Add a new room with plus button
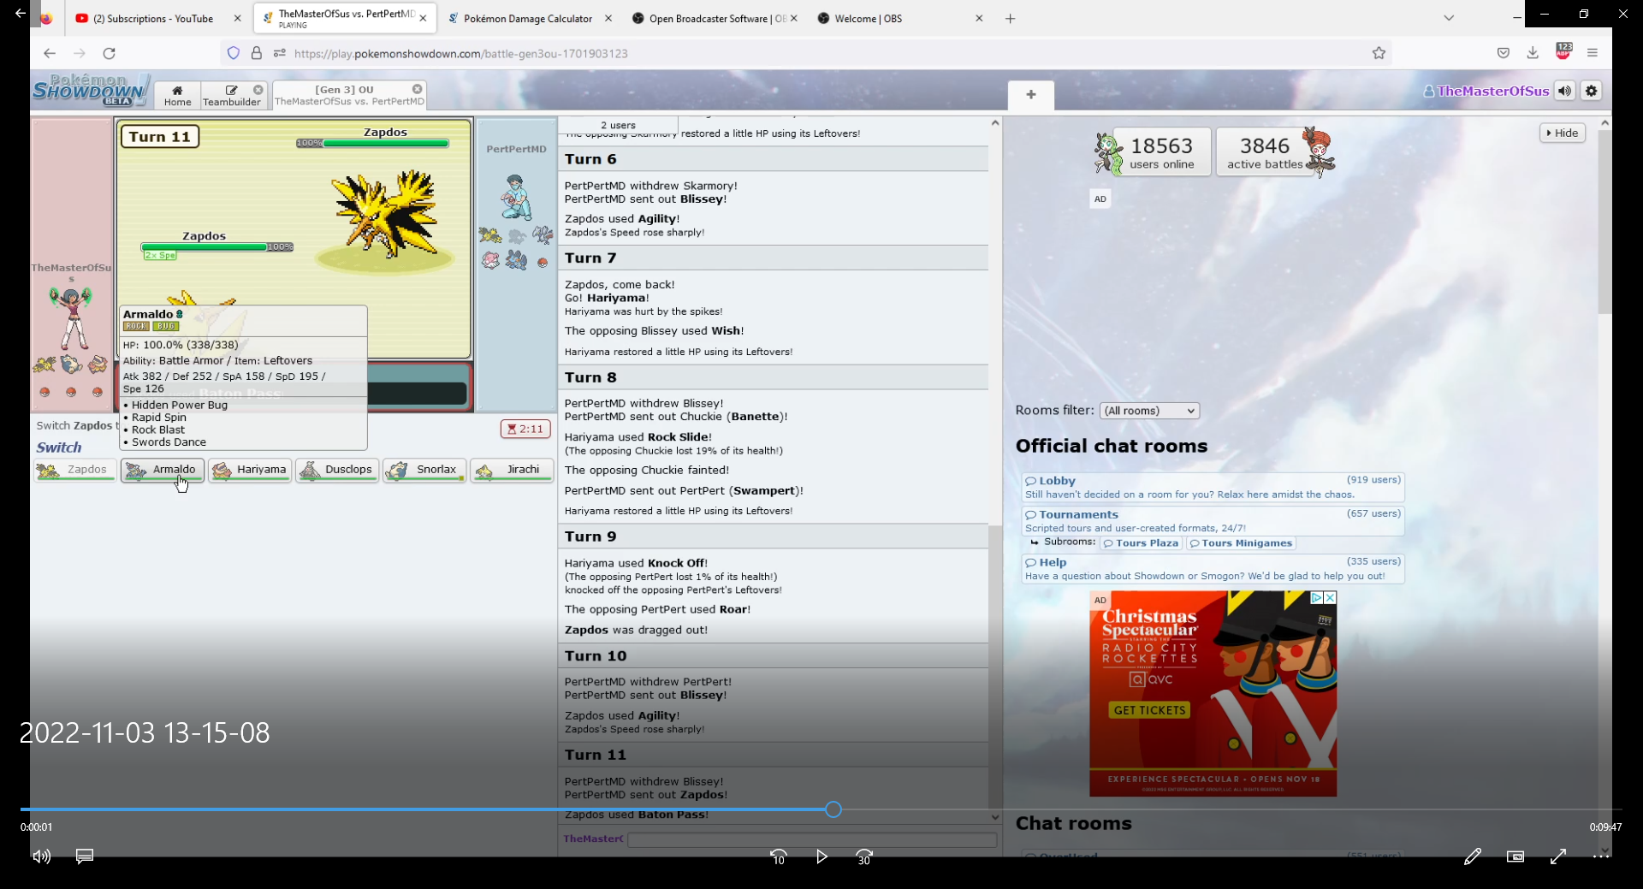This screenshot has height=889, width=1643. pos(1030,95)
